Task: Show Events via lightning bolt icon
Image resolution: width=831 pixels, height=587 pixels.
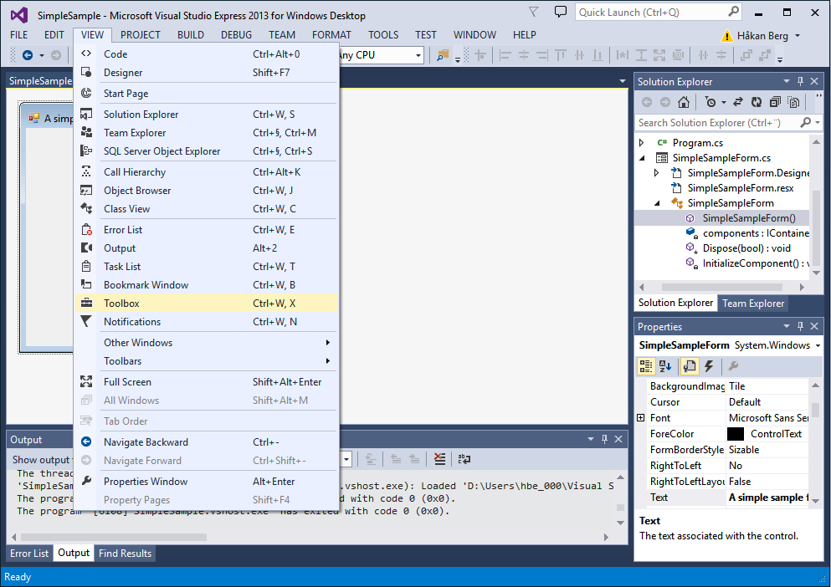Action: [x=709, y=366]
